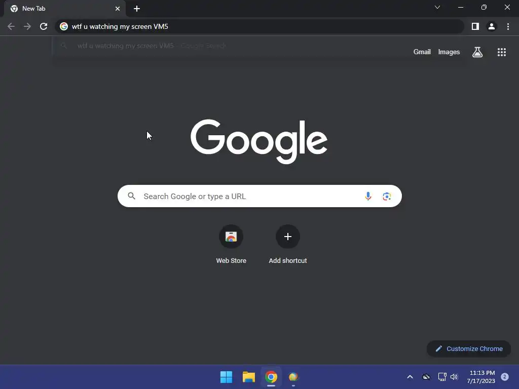Open File Explorer from taskbar

coord(248,377)
